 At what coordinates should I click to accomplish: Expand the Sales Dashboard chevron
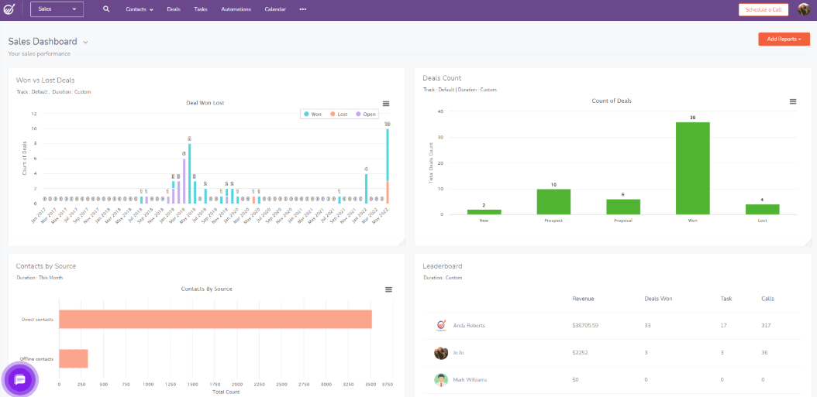click(x=85, y=42)
